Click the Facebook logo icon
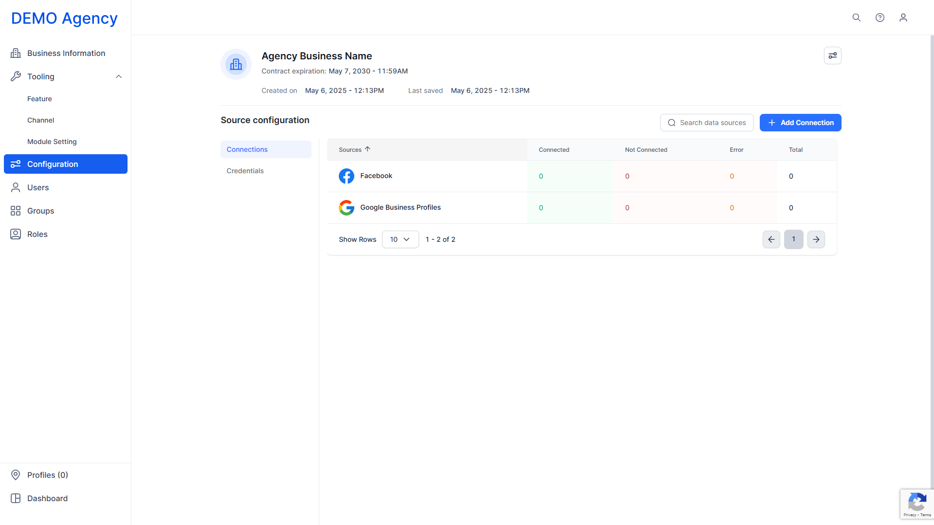 tap(347, 176)
